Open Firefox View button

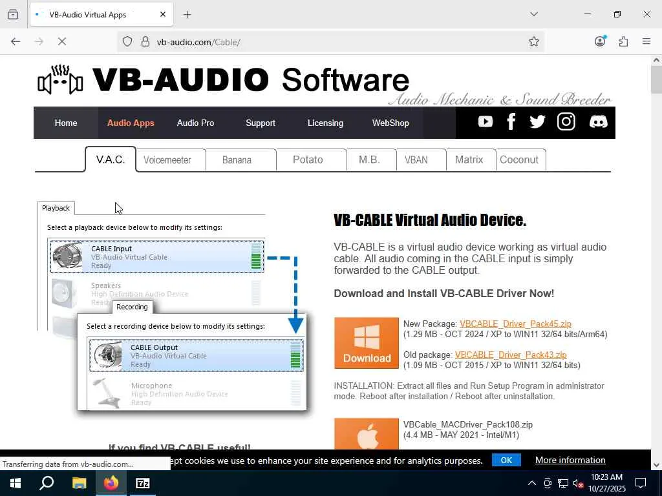click(13, 14)
